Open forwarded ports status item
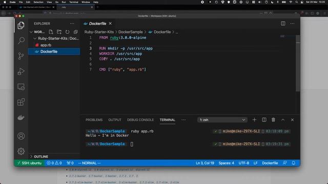The height and width of the screenshot is (184, 328). coord(70,163)
